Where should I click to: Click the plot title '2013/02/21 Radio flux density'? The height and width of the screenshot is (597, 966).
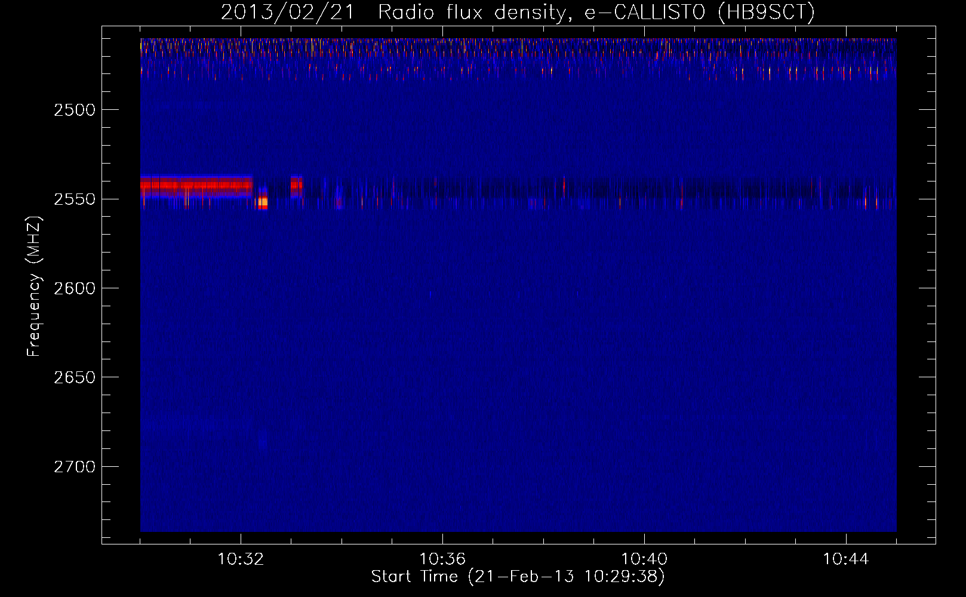(393, 13)
